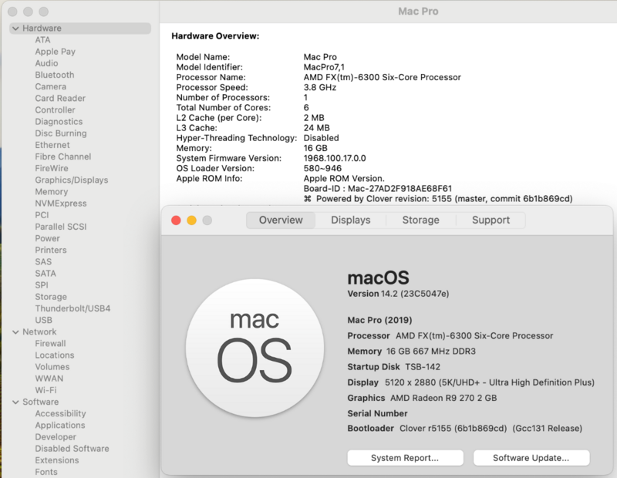Select Power in the sidebar
This screenshot has width=617, height=478.
[47, 238]
